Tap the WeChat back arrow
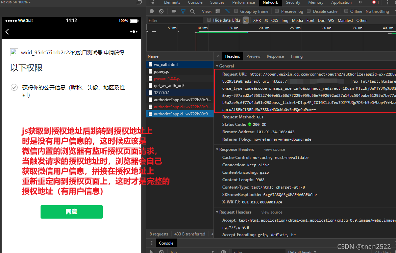This screenshot has height=253, width=396. pyautogui.click(x=7, y=31)
